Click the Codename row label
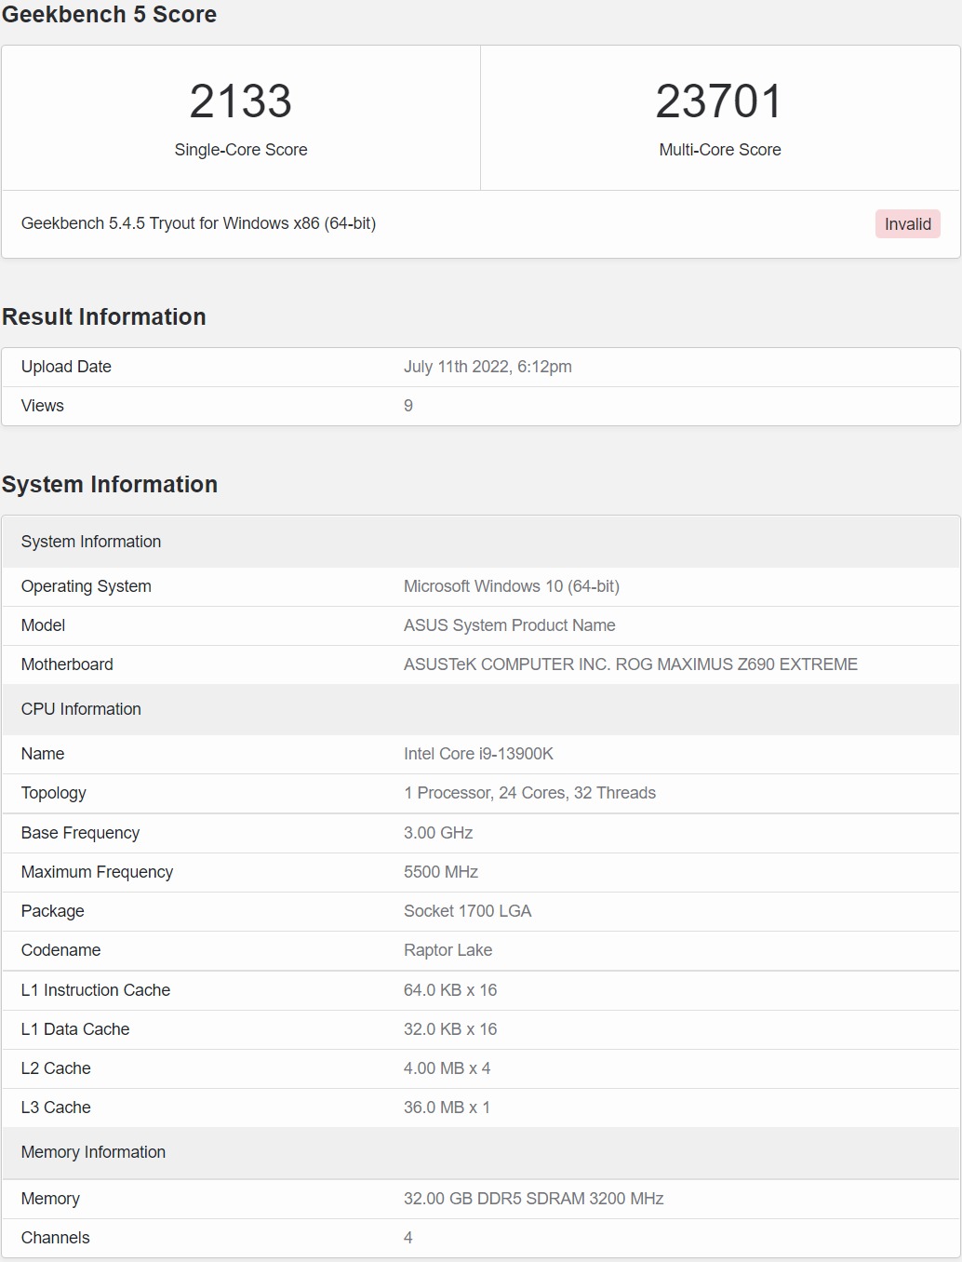The height and width of the screenshot is (1262, 962). tap(60, 950)
